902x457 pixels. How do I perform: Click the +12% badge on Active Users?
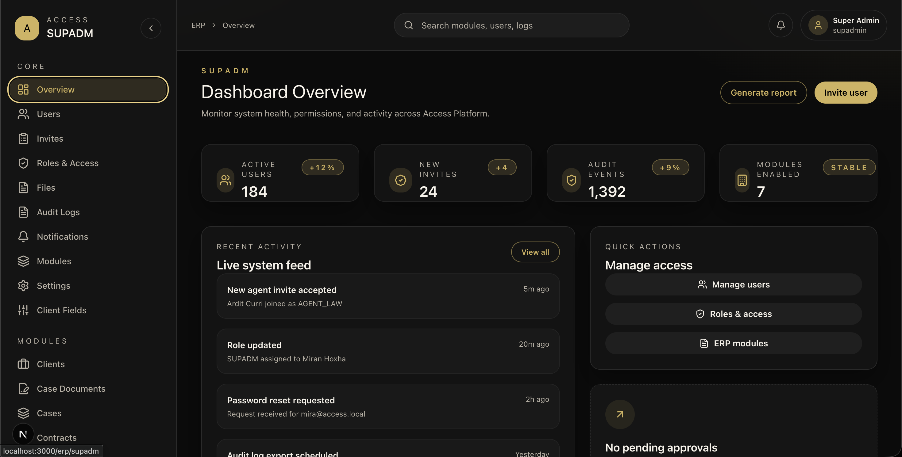pos(322,167)
